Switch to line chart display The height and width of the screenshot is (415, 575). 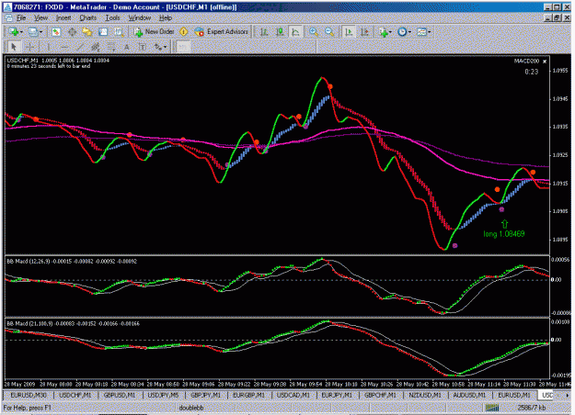click(x=295, y=32)
